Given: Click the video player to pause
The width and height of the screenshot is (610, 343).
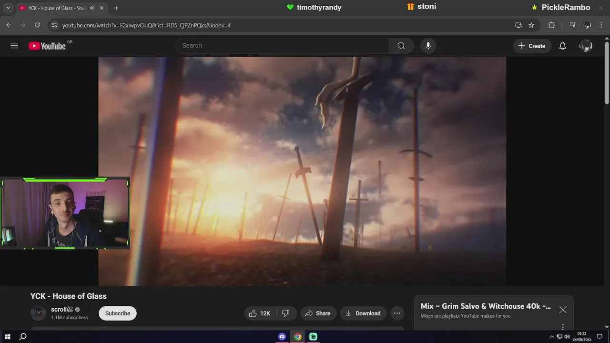Looking at the screenshot, I should 302,171.
